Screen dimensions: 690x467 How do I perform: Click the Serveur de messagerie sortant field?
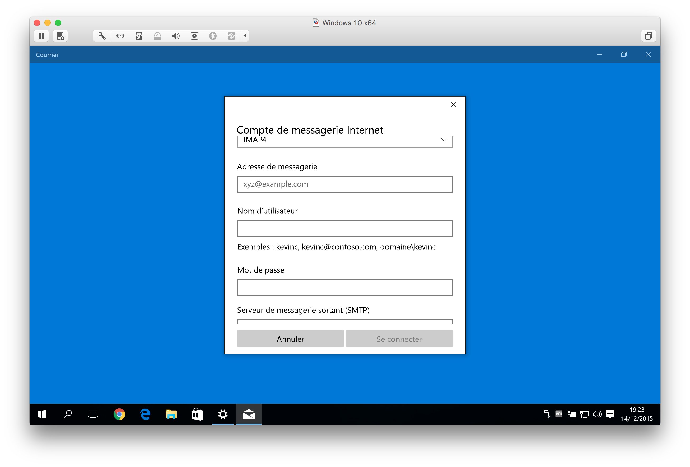[345, 322]
